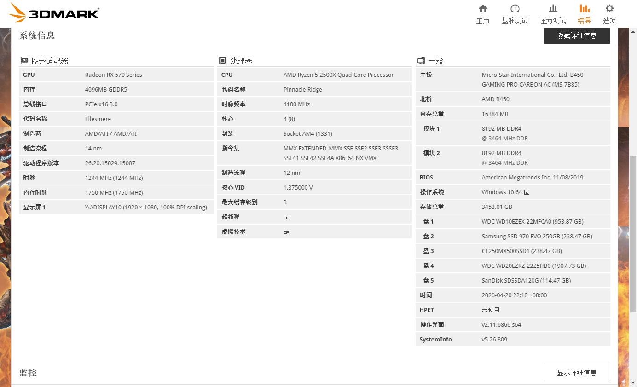Image resolution: width=637 pixels, height=387 pixels.
Task: Click the 显示详细信息 button in 监控
Action: click(x=577, y=373)
